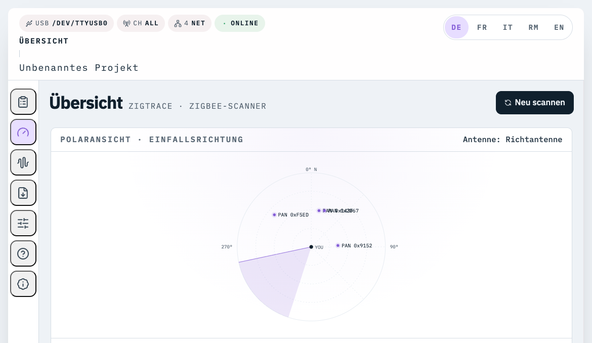Switch language to EN
This screenshot has height=343, width=592.
[559, 27]
